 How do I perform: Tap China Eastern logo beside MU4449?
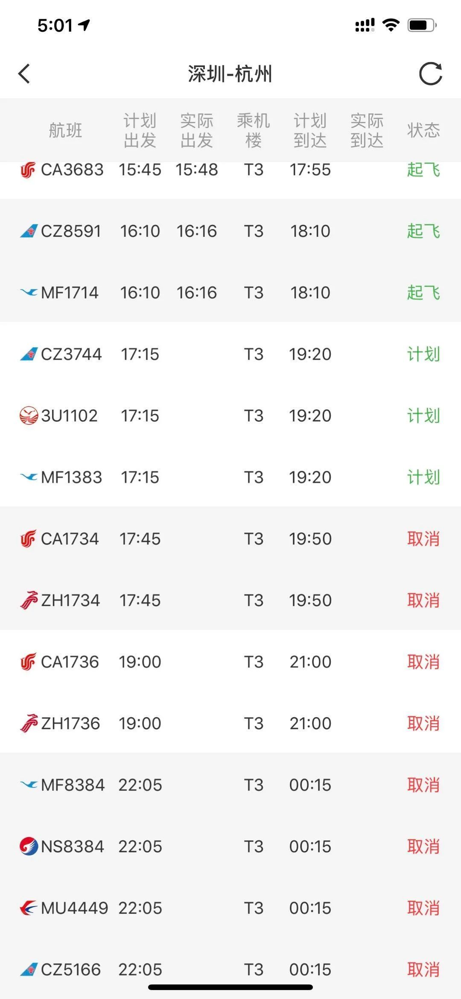tap(29, 908)
